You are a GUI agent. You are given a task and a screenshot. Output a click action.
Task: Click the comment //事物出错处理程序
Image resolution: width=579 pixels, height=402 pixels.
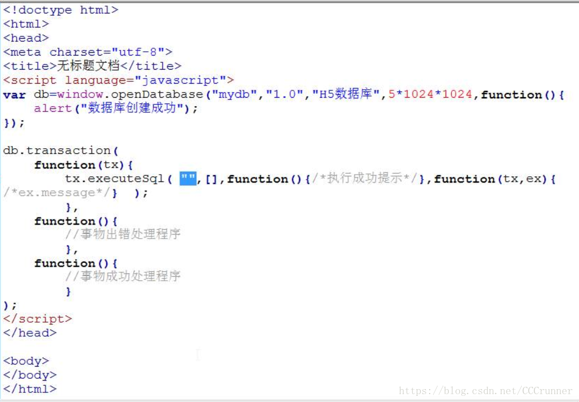[123, 234]
